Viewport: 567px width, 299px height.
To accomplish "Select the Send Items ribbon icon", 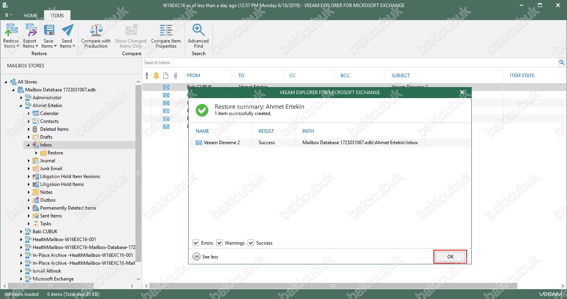I will point(67,36).
